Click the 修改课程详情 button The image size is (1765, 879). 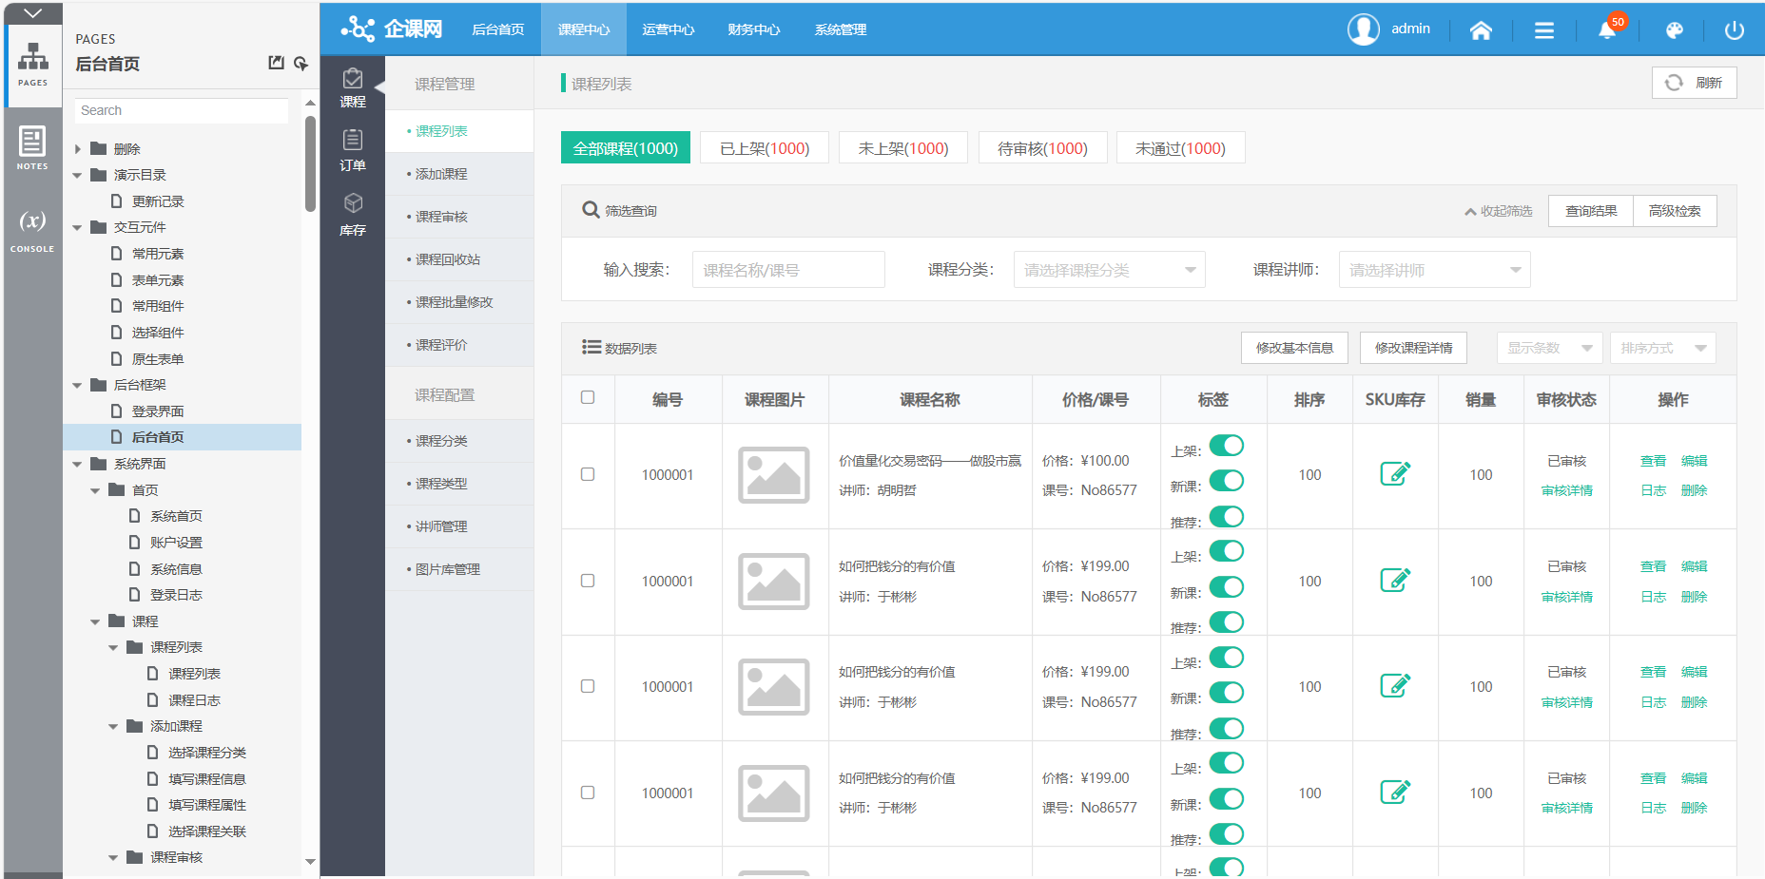(1413, 348)
